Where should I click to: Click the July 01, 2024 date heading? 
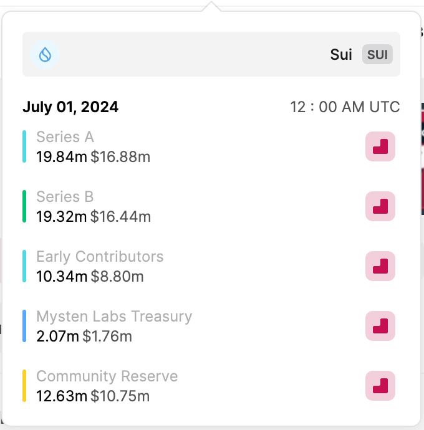(70, 107)
